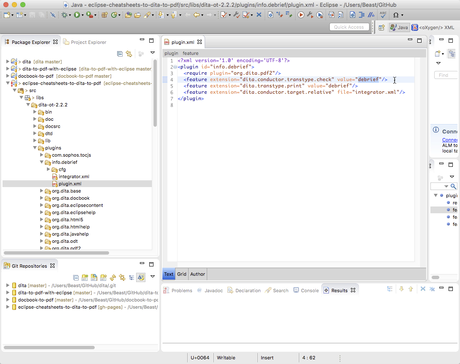460x364 pixels.
Task: Collapse the plugin element fold on line 2
Action: click(175, 67)
